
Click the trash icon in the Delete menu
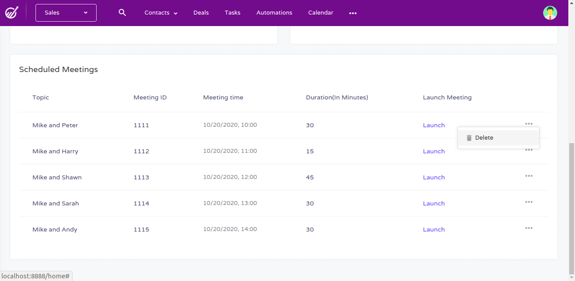point(469,138)
